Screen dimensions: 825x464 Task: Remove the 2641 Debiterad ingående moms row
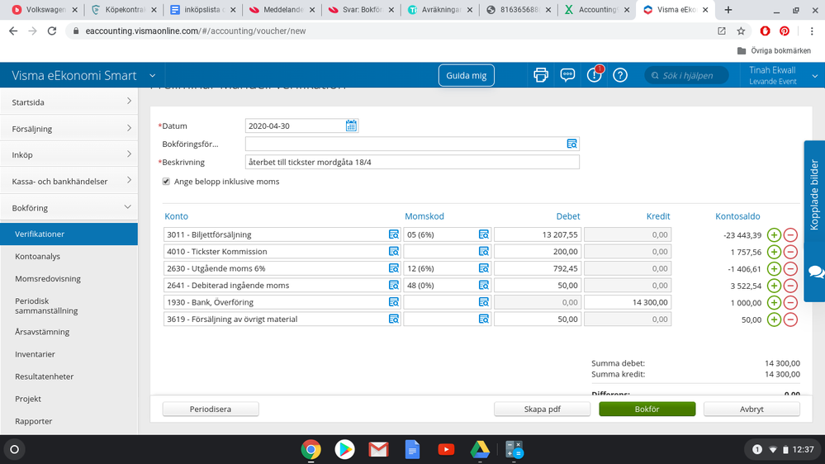pos(790,286)
